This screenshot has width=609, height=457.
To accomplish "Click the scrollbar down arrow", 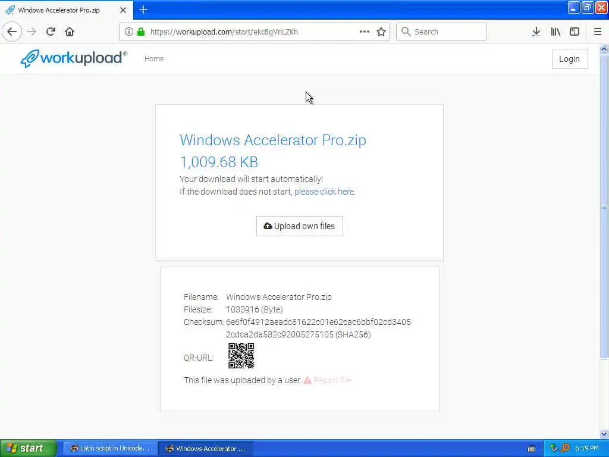I will 604,434.
